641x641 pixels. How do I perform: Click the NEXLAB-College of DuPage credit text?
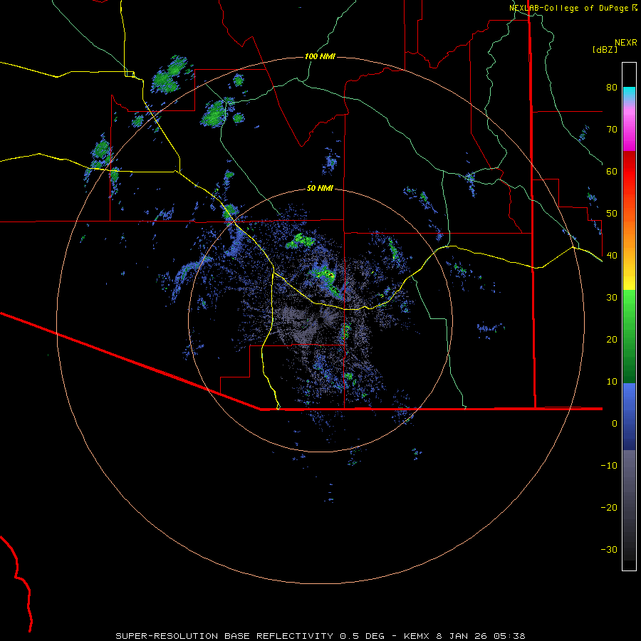pos(569,8)
